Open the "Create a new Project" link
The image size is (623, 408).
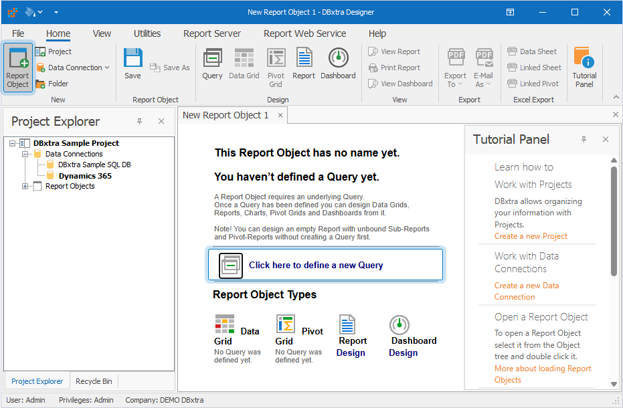[531, 235]
